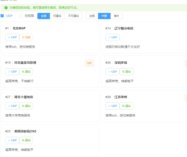Select the 不可建站 filter option
187x157 pixels.
[x=73, y=16]
